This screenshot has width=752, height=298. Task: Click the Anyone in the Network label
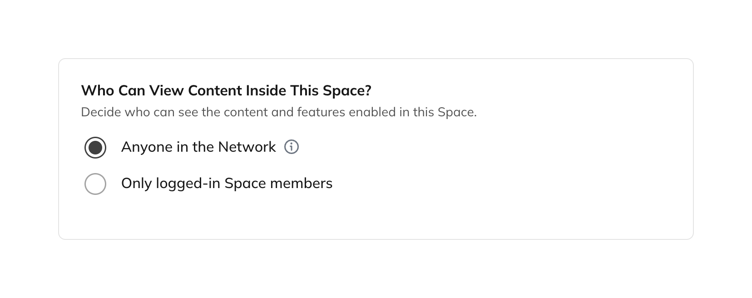198,147
